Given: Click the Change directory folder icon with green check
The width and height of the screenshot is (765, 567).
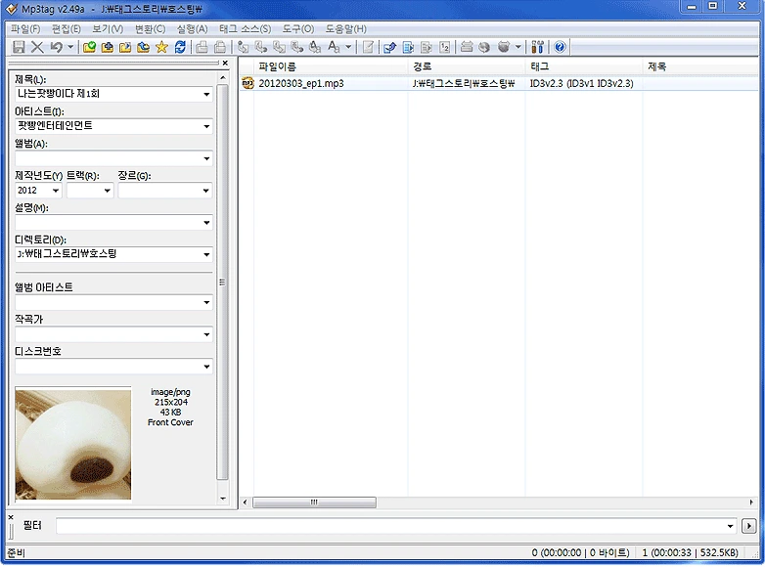Looking at the screenshot, I should (89, 47).
